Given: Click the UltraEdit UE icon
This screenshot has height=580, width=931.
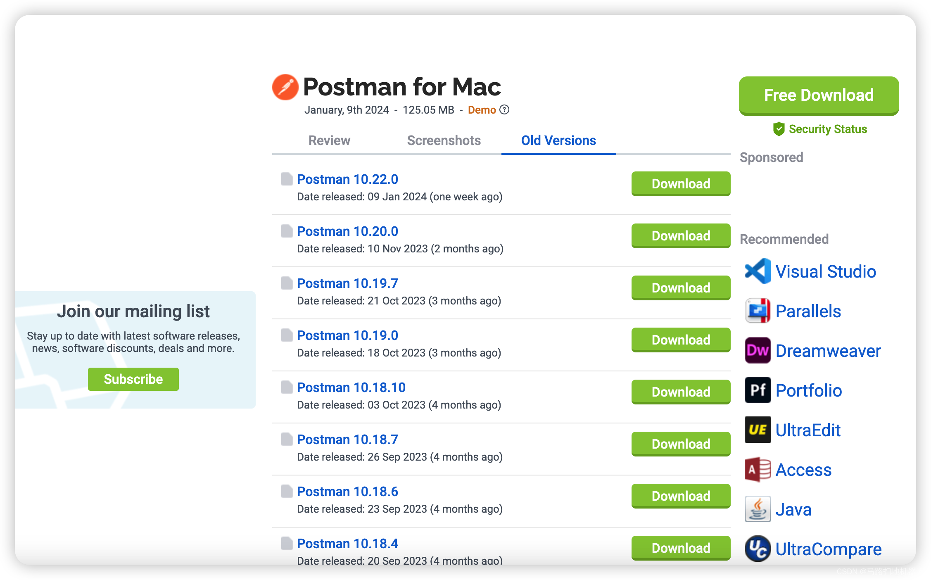Looking at the screenshot, I should [x=758, y=430].
